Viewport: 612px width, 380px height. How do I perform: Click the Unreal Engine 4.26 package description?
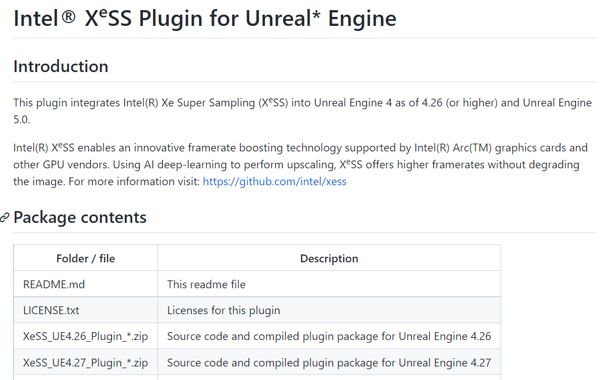(329, 336)
